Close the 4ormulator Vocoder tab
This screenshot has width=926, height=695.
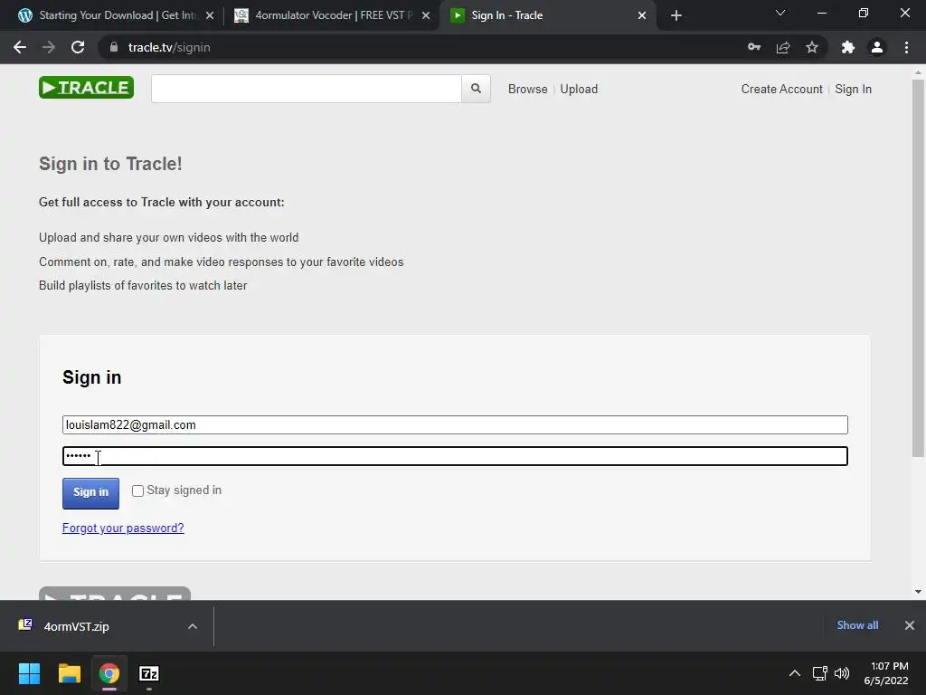(426, 15)
